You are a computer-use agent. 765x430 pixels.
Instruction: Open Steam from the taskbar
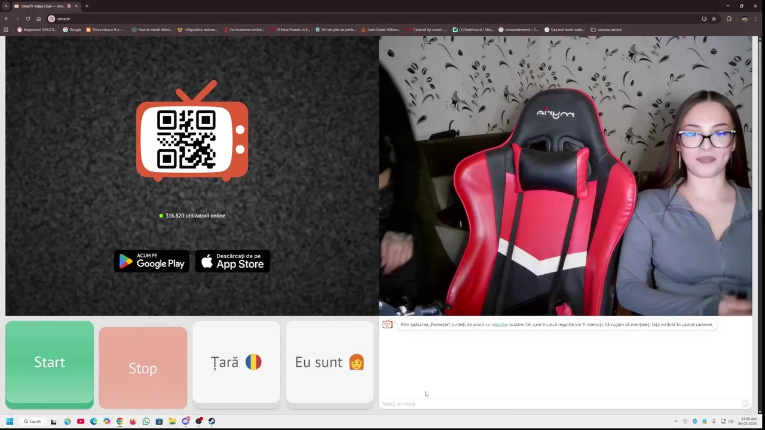click(x=212, y=421)
